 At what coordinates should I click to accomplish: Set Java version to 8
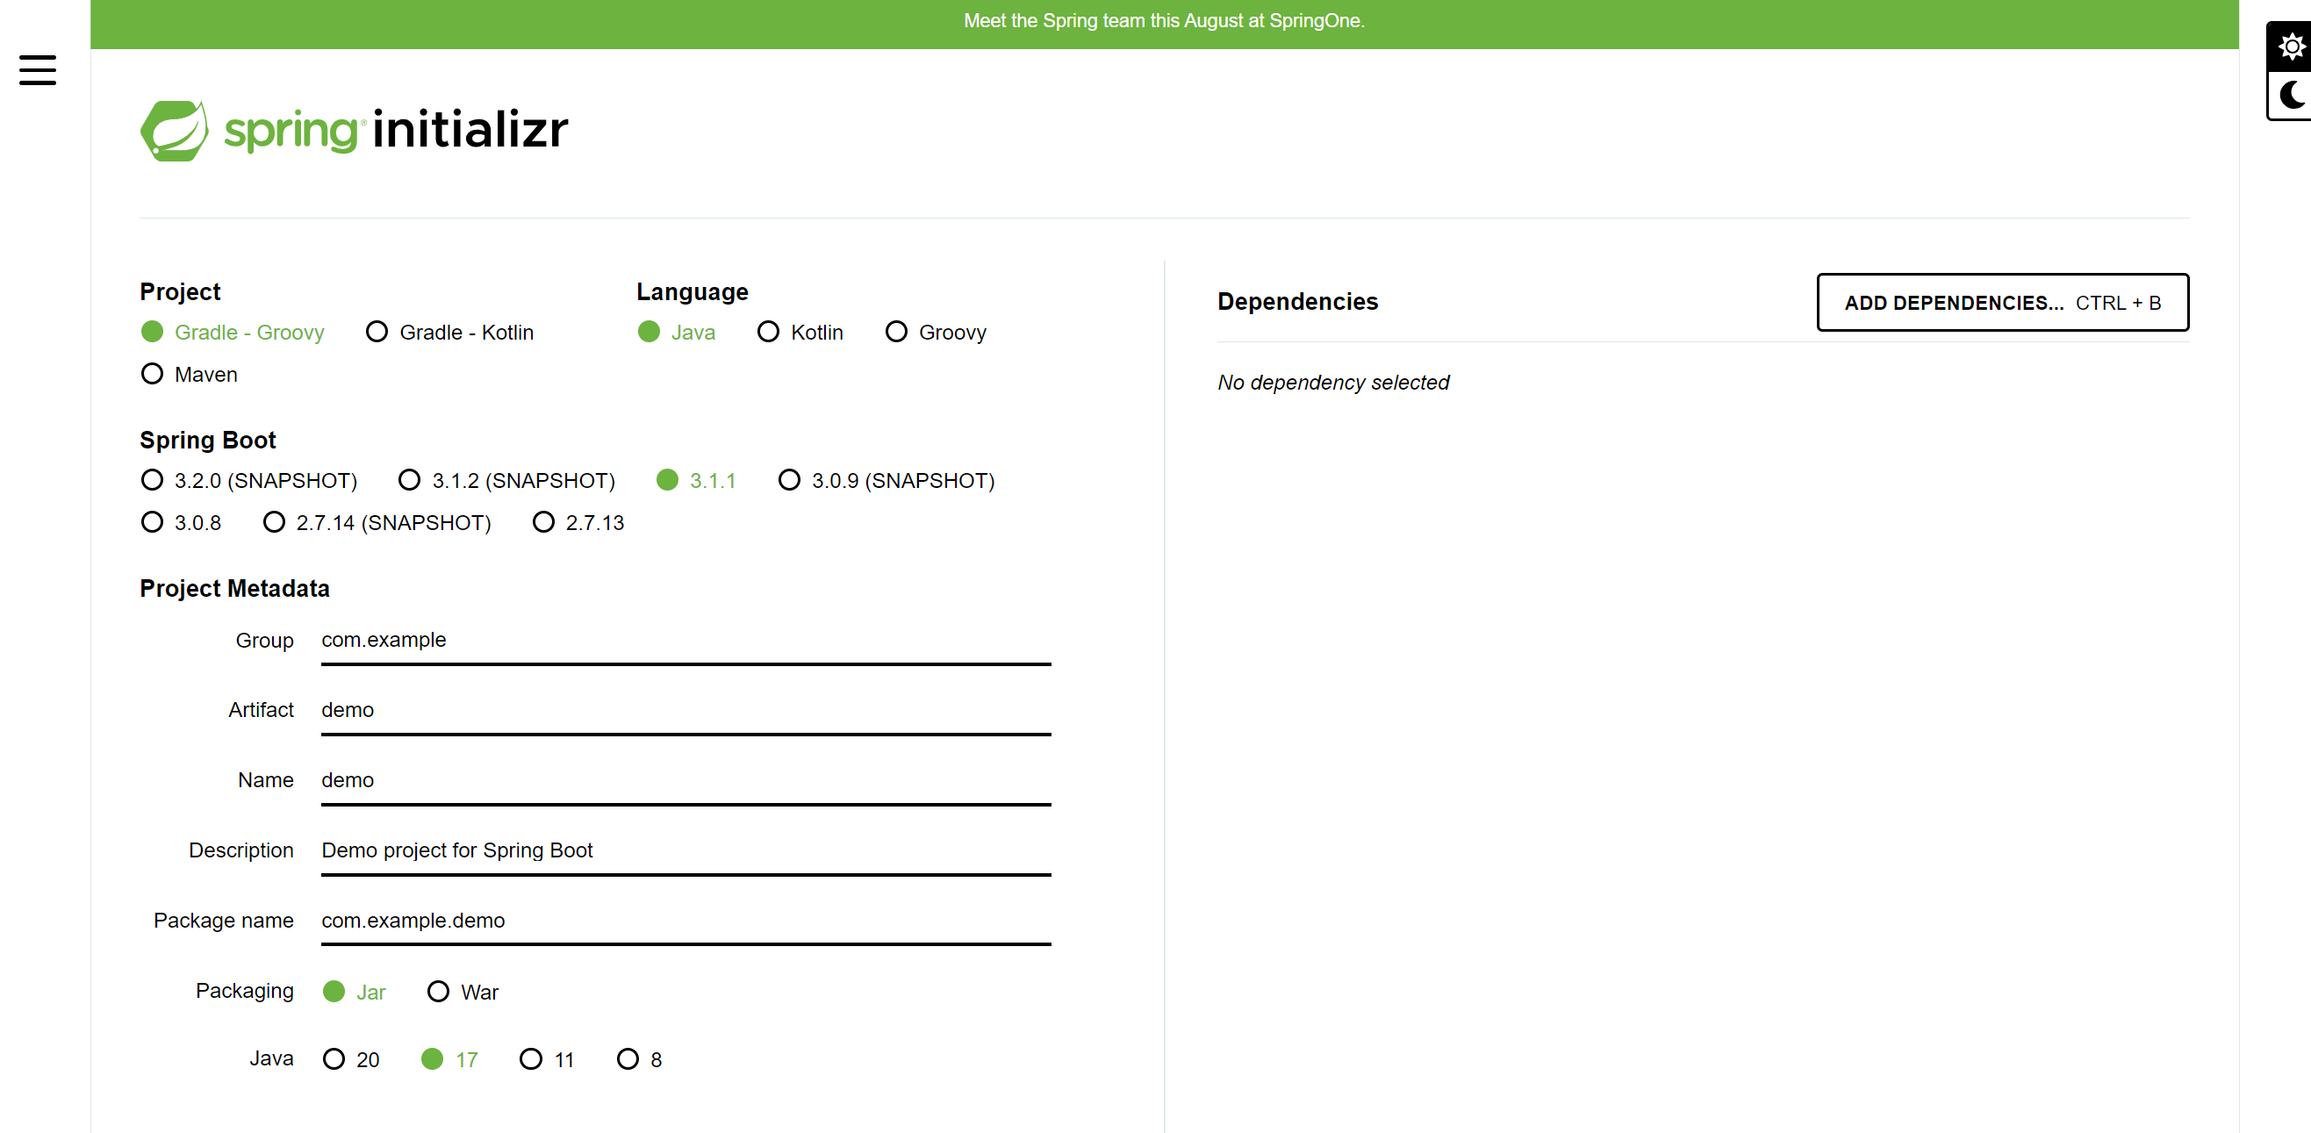(640, 1059)
